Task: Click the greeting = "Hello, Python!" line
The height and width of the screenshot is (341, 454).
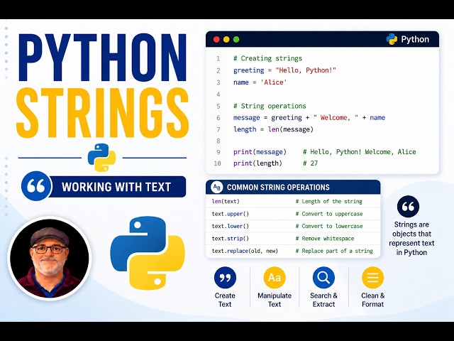Action: 284,70
